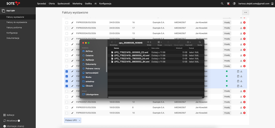This screenshot has height=128, width=275.
Task: Select checkbox for invoice FVPROD524/03/2026
Action: coord(67,34)
